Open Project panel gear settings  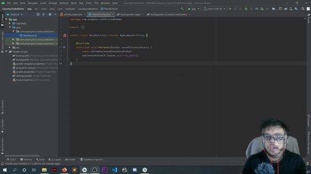50,14
